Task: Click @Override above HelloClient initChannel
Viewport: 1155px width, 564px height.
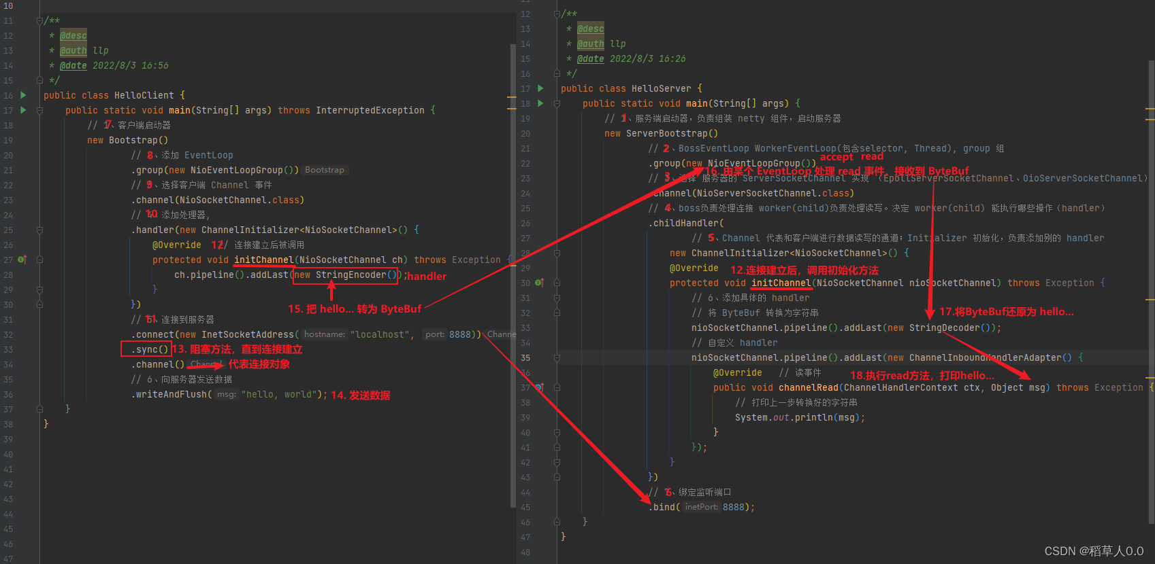Action: [177, 245]
